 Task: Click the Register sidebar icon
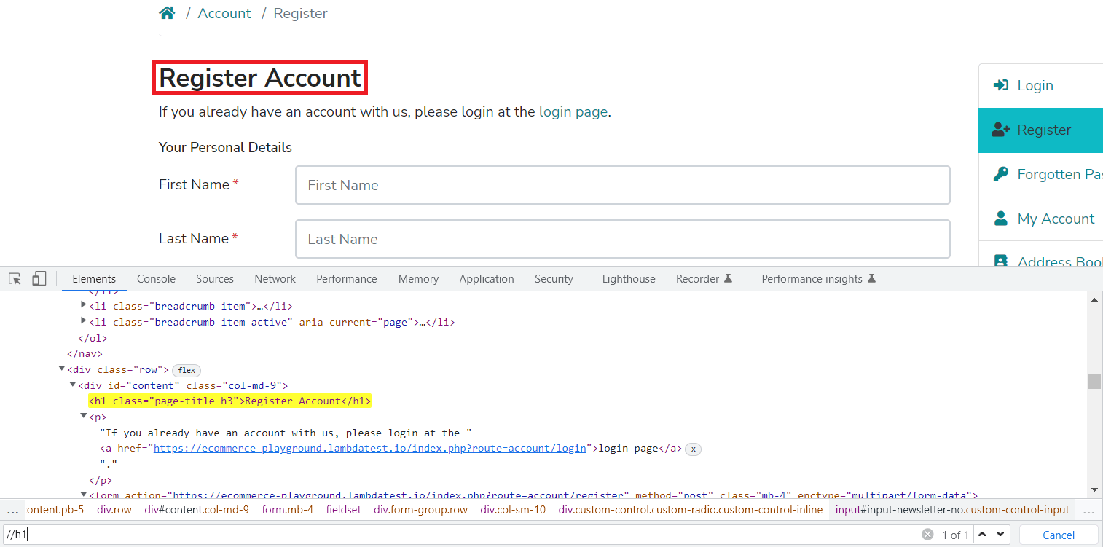point(1001,130)
